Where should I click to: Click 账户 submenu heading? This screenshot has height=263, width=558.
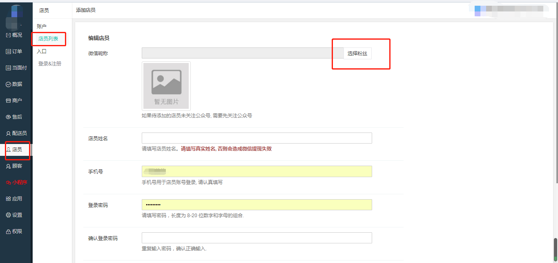click(42, 26)
